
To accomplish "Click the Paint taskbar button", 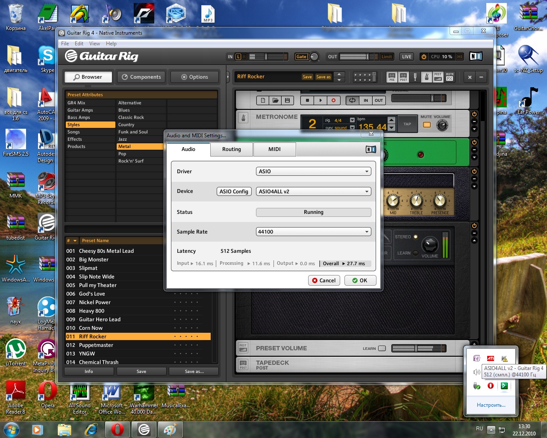I will [x=170, y=429].
